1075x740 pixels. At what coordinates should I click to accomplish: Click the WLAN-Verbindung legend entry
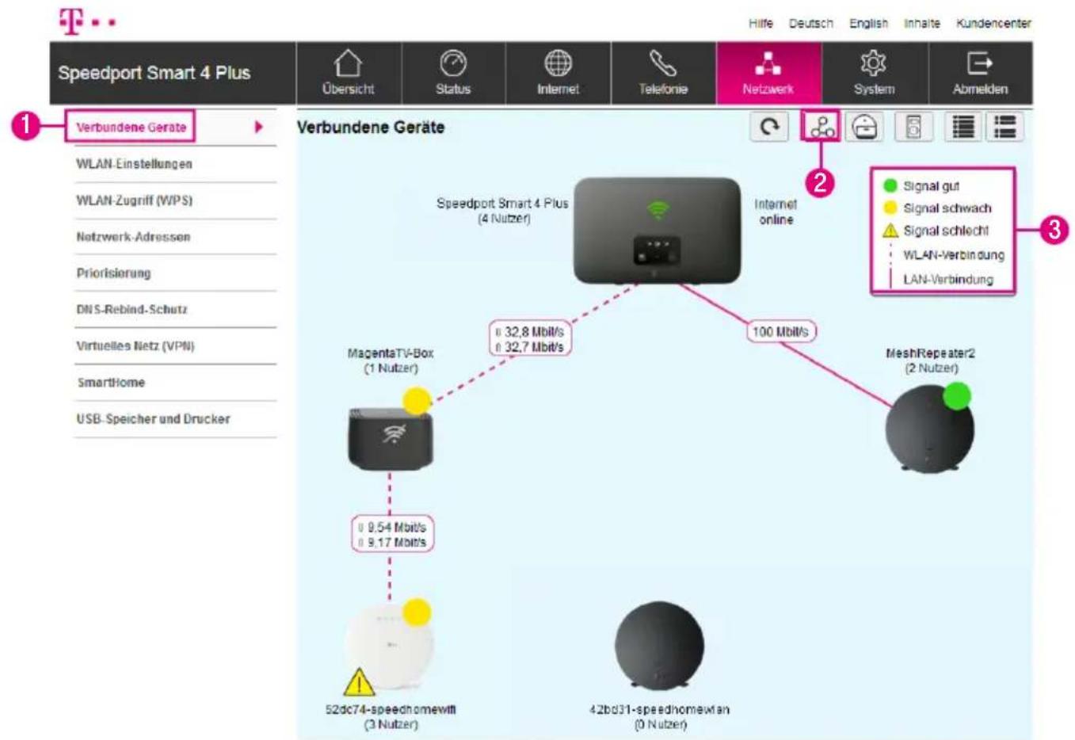946,255
